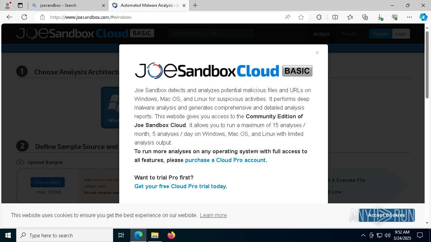Viewport: 431px width, 242px height.
Task: Open tab actions menu
Action: click(x=20, y=5)
